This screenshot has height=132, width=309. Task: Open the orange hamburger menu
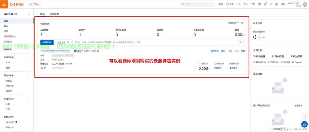(x=4, y=4)
